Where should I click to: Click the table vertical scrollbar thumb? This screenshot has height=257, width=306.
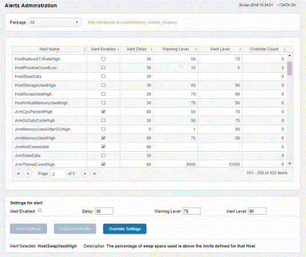289,68
